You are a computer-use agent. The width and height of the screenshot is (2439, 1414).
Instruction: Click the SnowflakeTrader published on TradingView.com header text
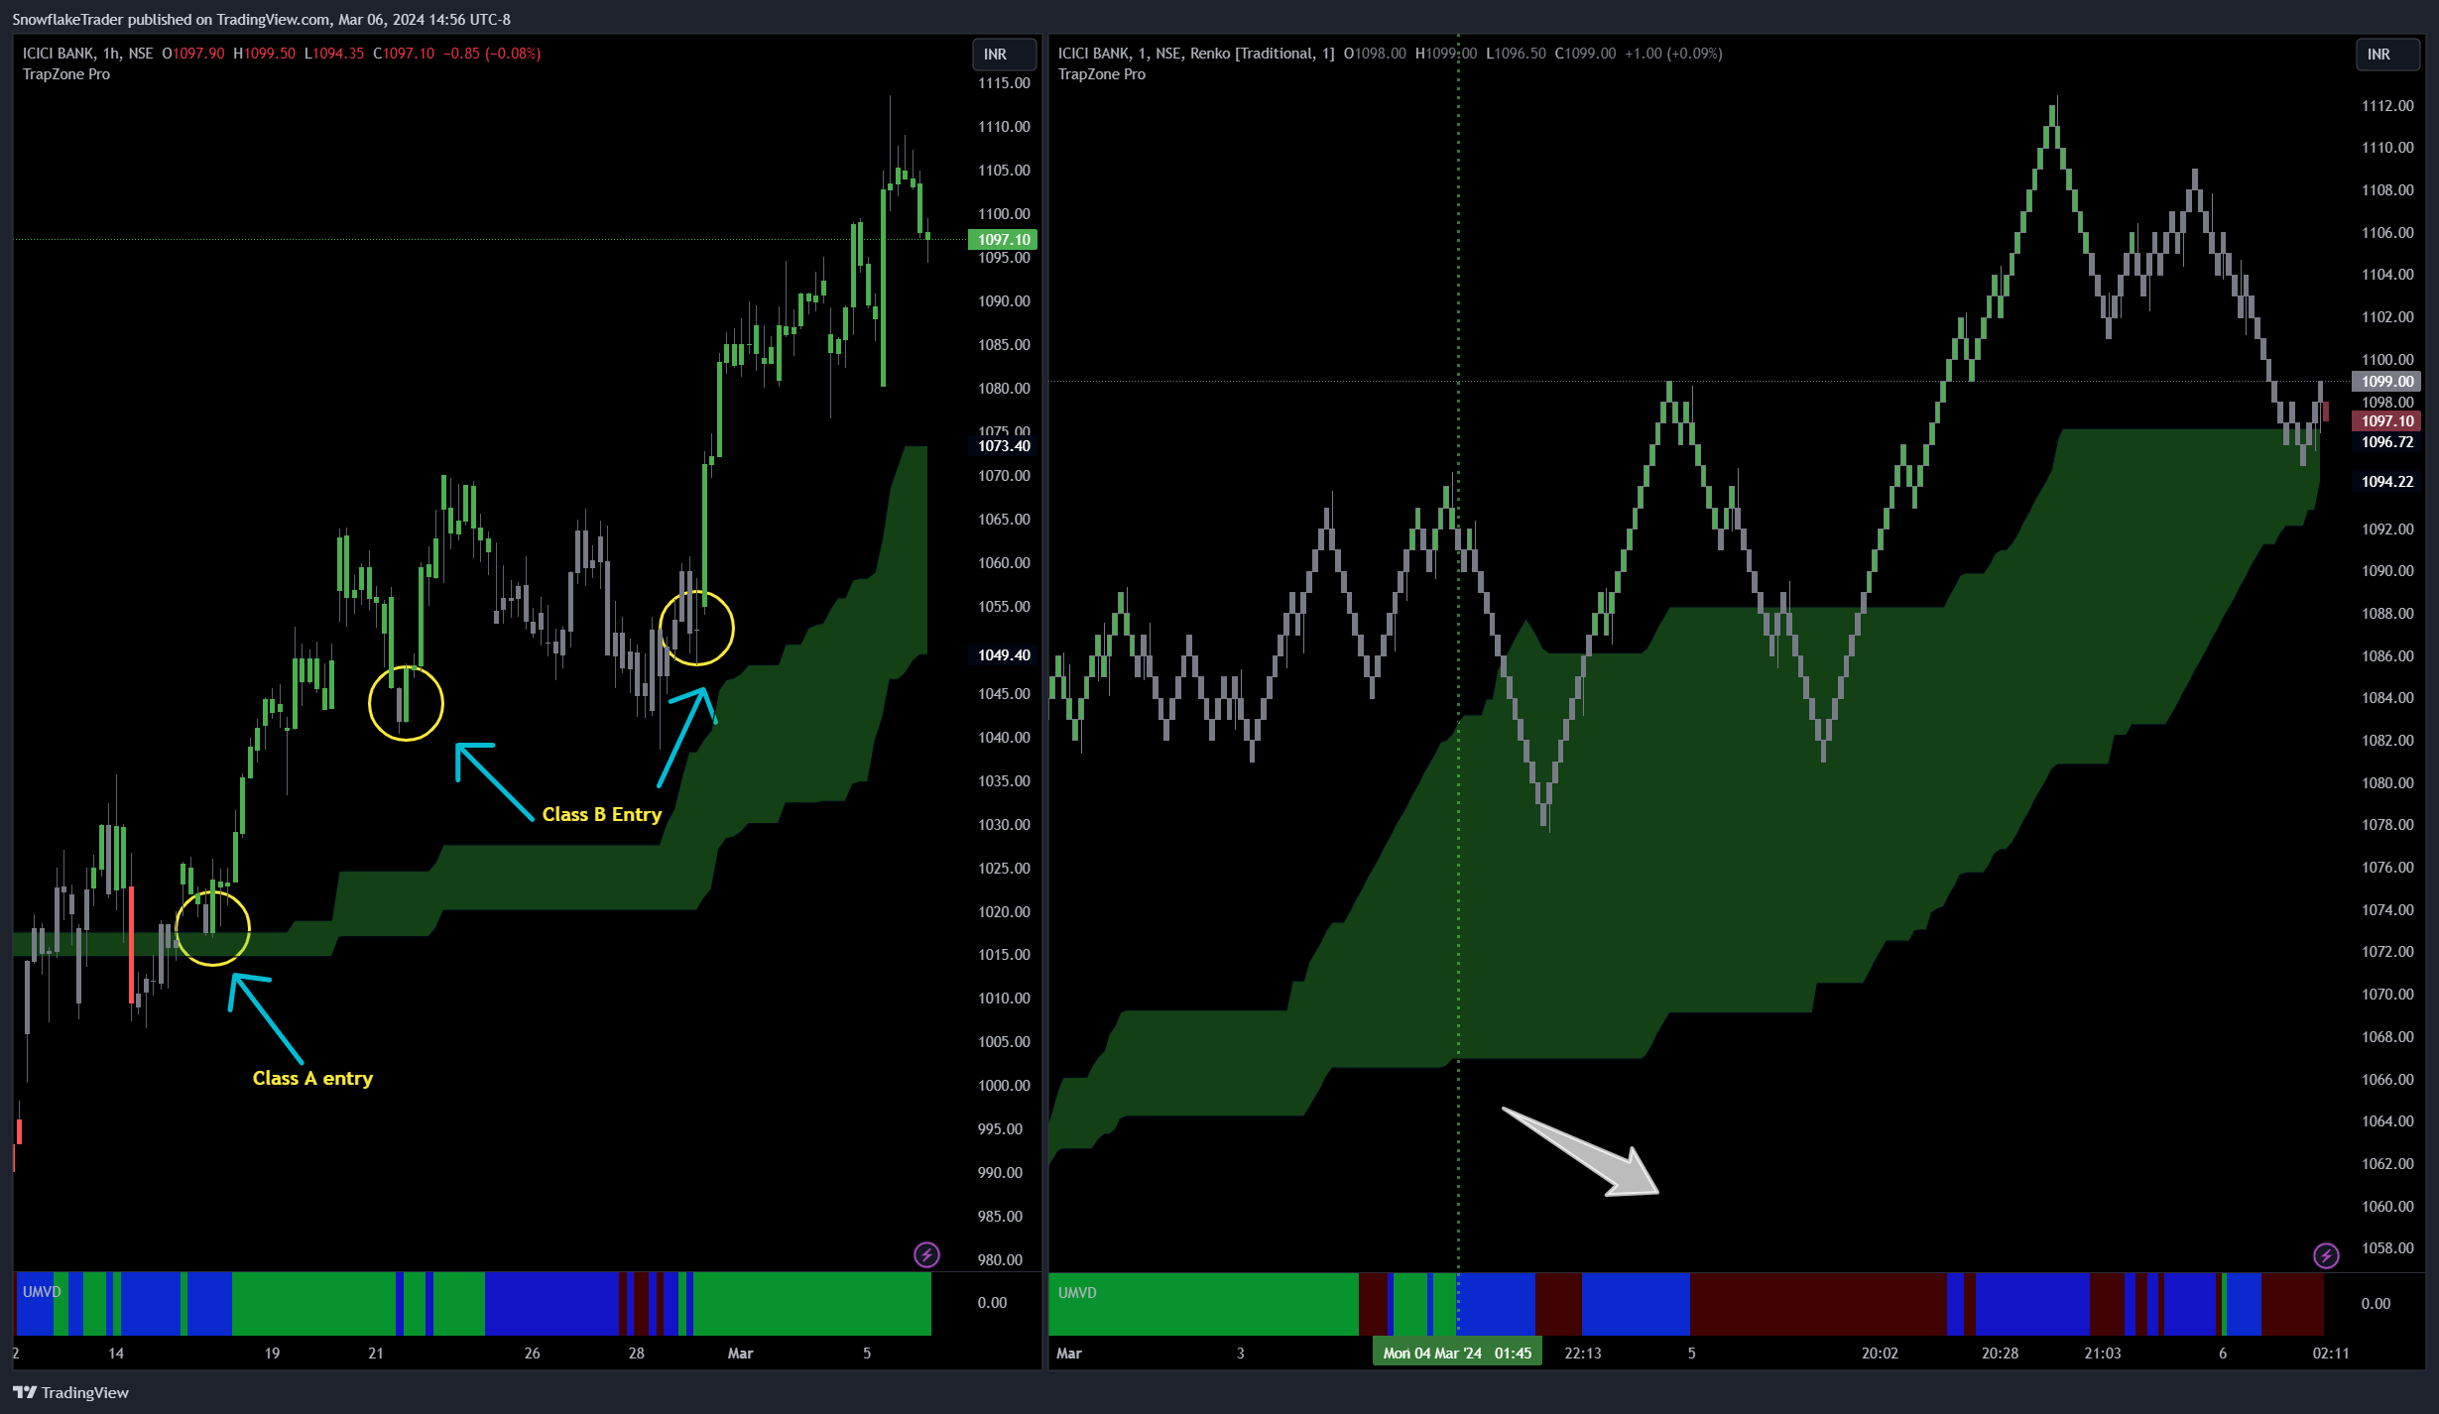point(261,19)
